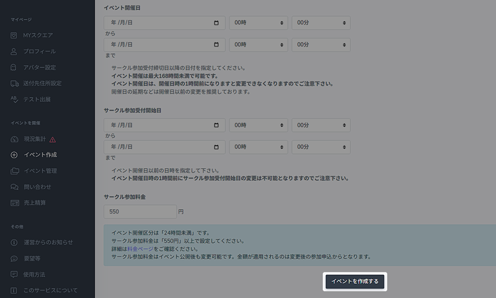The height and width of the screenshot is (298, 496).
Task: Expand the event end minute 00分 dropdown
Action: click(x=321, y=45)
